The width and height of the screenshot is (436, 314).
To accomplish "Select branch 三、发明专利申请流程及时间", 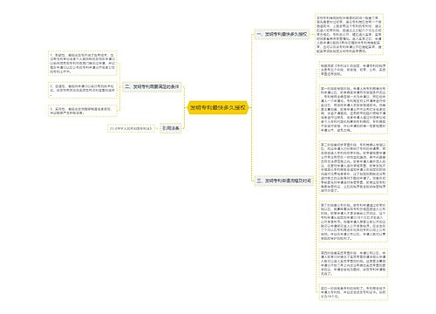I will tap(283, 181).
